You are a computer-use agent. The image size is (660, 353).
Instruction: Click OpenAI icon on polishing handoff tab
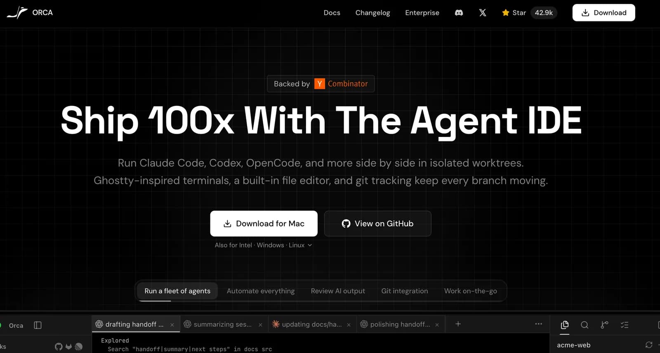[364, 324]
